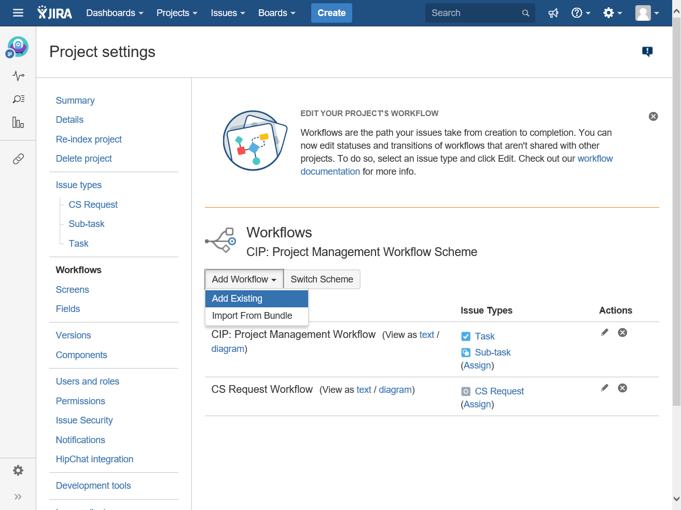Open Development tools settings
Screen dimensions: 681x510
coord(93,486)
